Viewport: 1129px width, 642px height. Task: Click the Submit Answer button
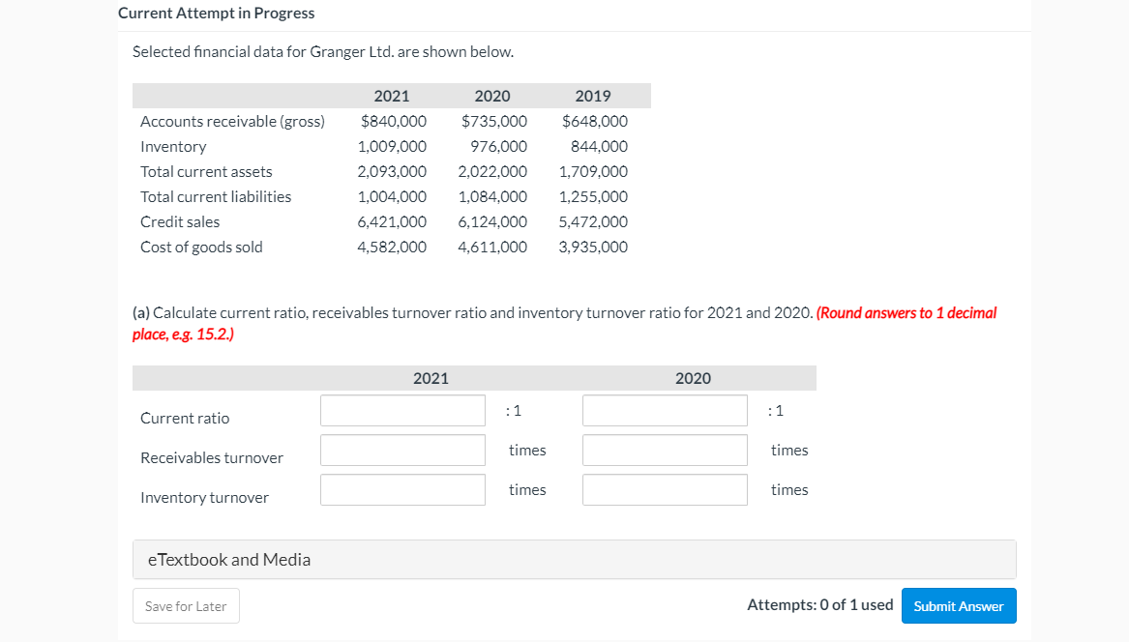click(959, 606)
